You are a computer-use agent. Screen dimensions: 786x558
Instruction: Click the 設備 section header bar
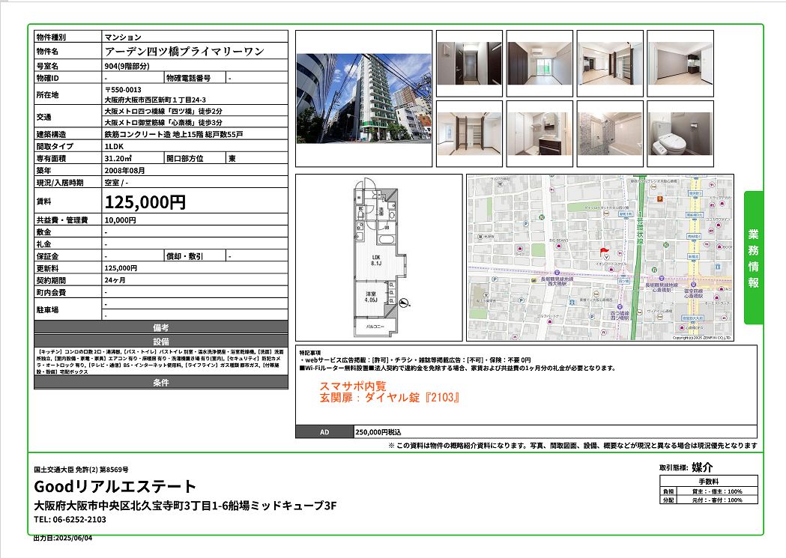161,341
